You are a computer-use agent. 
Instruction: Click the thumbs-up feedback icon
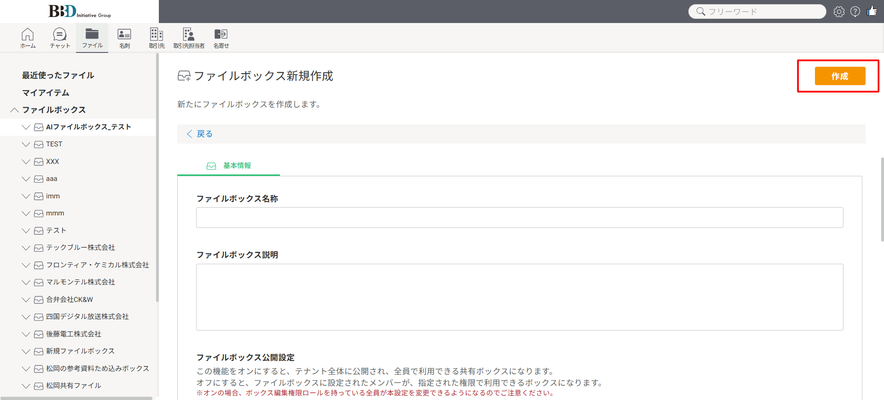click(872, 12)
